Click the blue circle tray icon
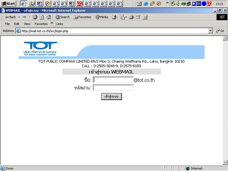 (x=204, y=4)
